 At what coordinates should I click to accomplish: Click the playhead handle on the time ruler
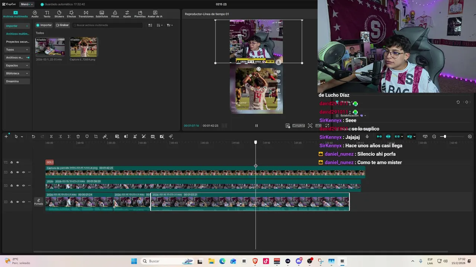255,142
